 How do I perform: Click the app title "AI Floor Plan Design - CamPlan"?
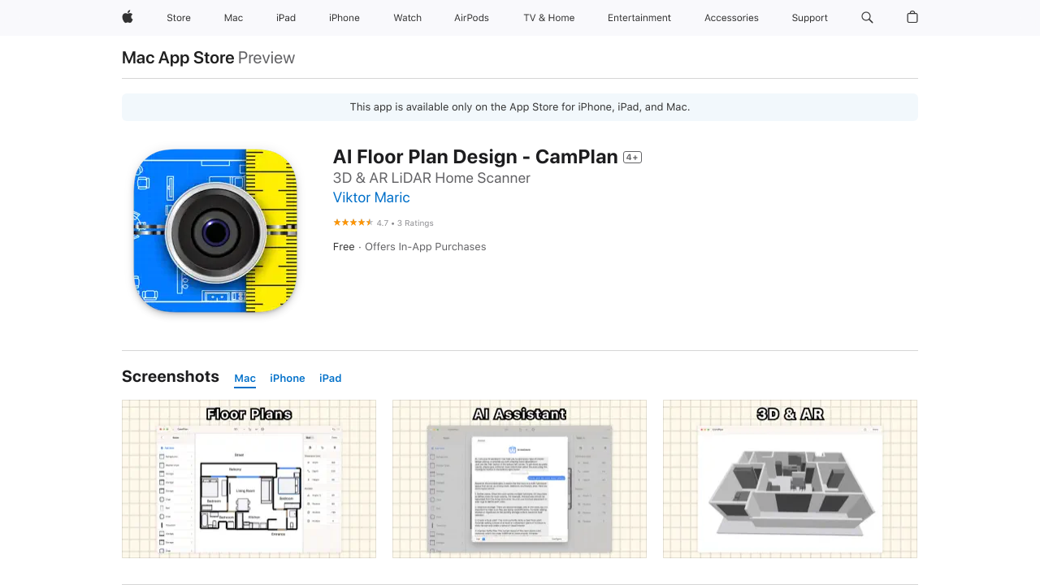[x=475, y=157]
